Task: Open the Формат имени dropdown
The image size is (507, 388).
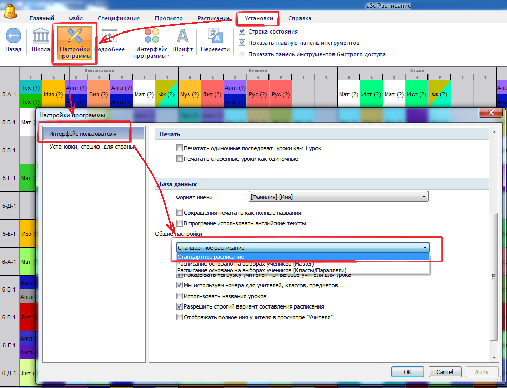Action: point(339,197)
